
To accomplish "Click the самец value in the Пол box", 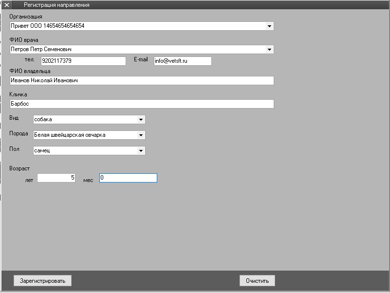I will (x=42, y=151).
